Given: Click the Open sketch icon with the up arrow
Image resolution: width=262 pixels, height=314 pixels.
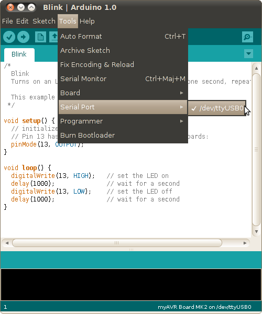Looking at the screenshot, I should (x=54, y=37).
